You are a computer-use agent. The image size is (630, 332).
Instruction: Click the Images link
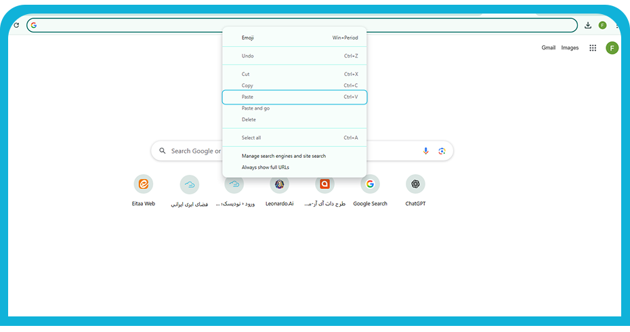point(570,48)
